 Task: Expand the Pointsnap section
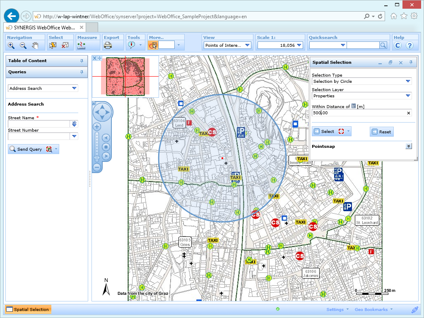pos(409,146)
